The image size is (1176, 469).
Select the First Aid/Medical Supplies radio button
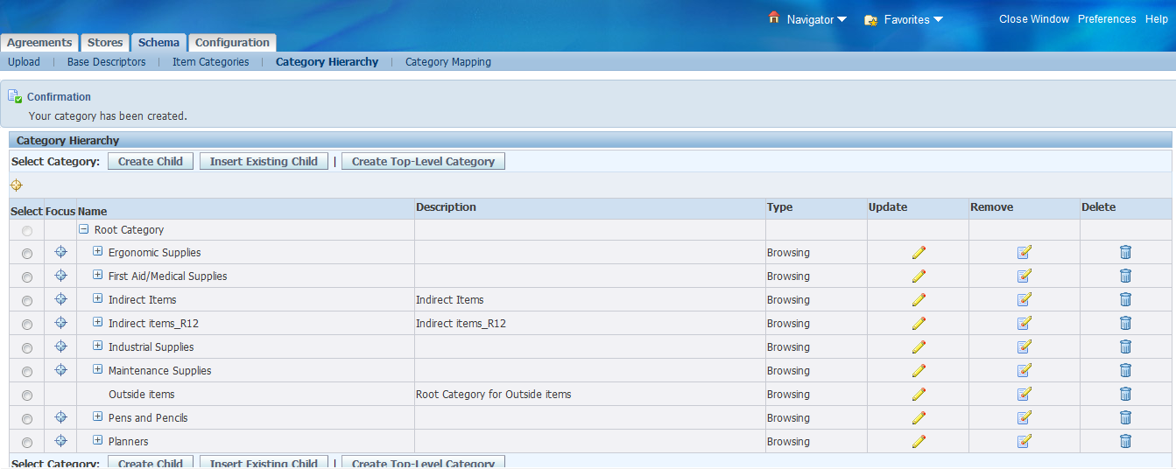[x=27, y=277]
